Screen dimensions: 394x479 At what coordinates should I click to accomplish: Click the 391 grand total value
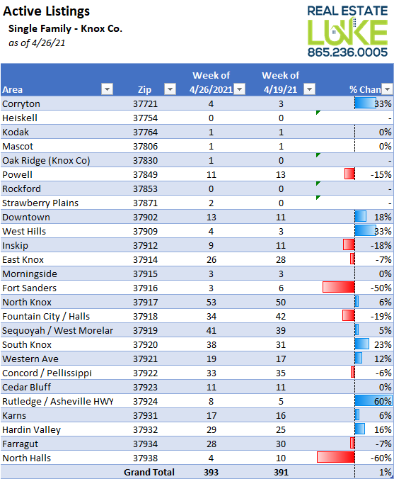point(281,473)
